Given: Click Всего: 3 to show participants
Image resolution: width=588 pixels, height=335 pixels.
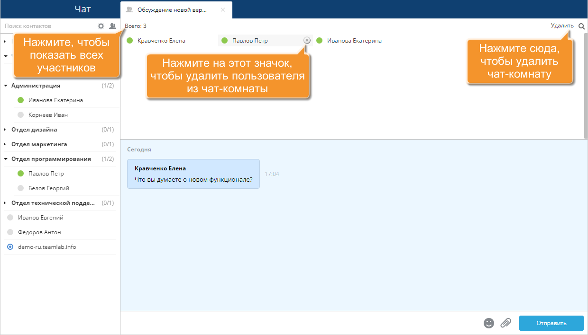Looking at the screenshot, I should pos(136,26).
